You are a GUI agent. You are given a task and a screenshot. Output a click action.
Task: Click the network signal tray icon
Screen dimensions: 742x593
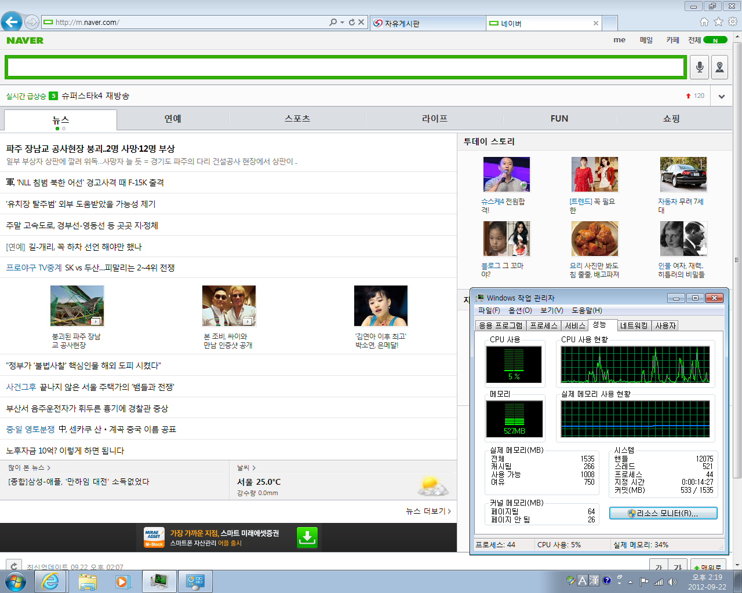click(659, 581)
